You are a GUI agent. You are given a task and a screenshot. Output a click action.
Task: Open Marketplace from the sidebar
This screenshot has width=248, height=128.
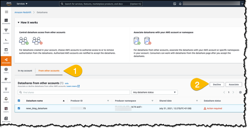tap(6, 80)
